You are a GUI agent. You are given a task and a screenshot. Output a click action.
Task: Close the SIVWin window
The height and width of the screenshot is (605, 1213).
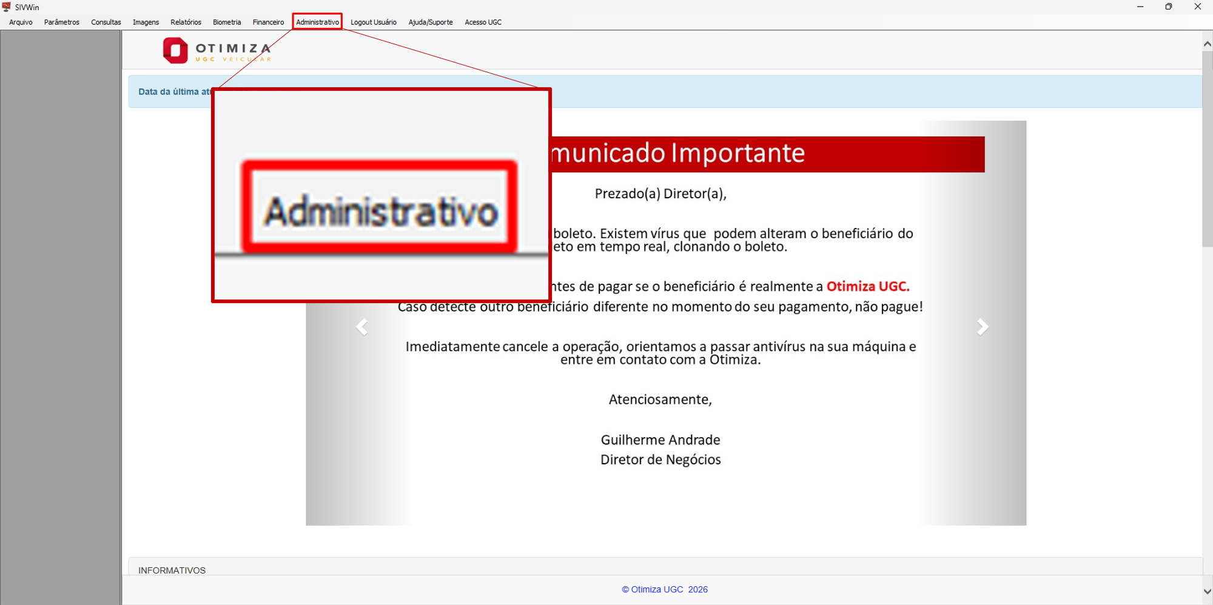point(1198,7)
